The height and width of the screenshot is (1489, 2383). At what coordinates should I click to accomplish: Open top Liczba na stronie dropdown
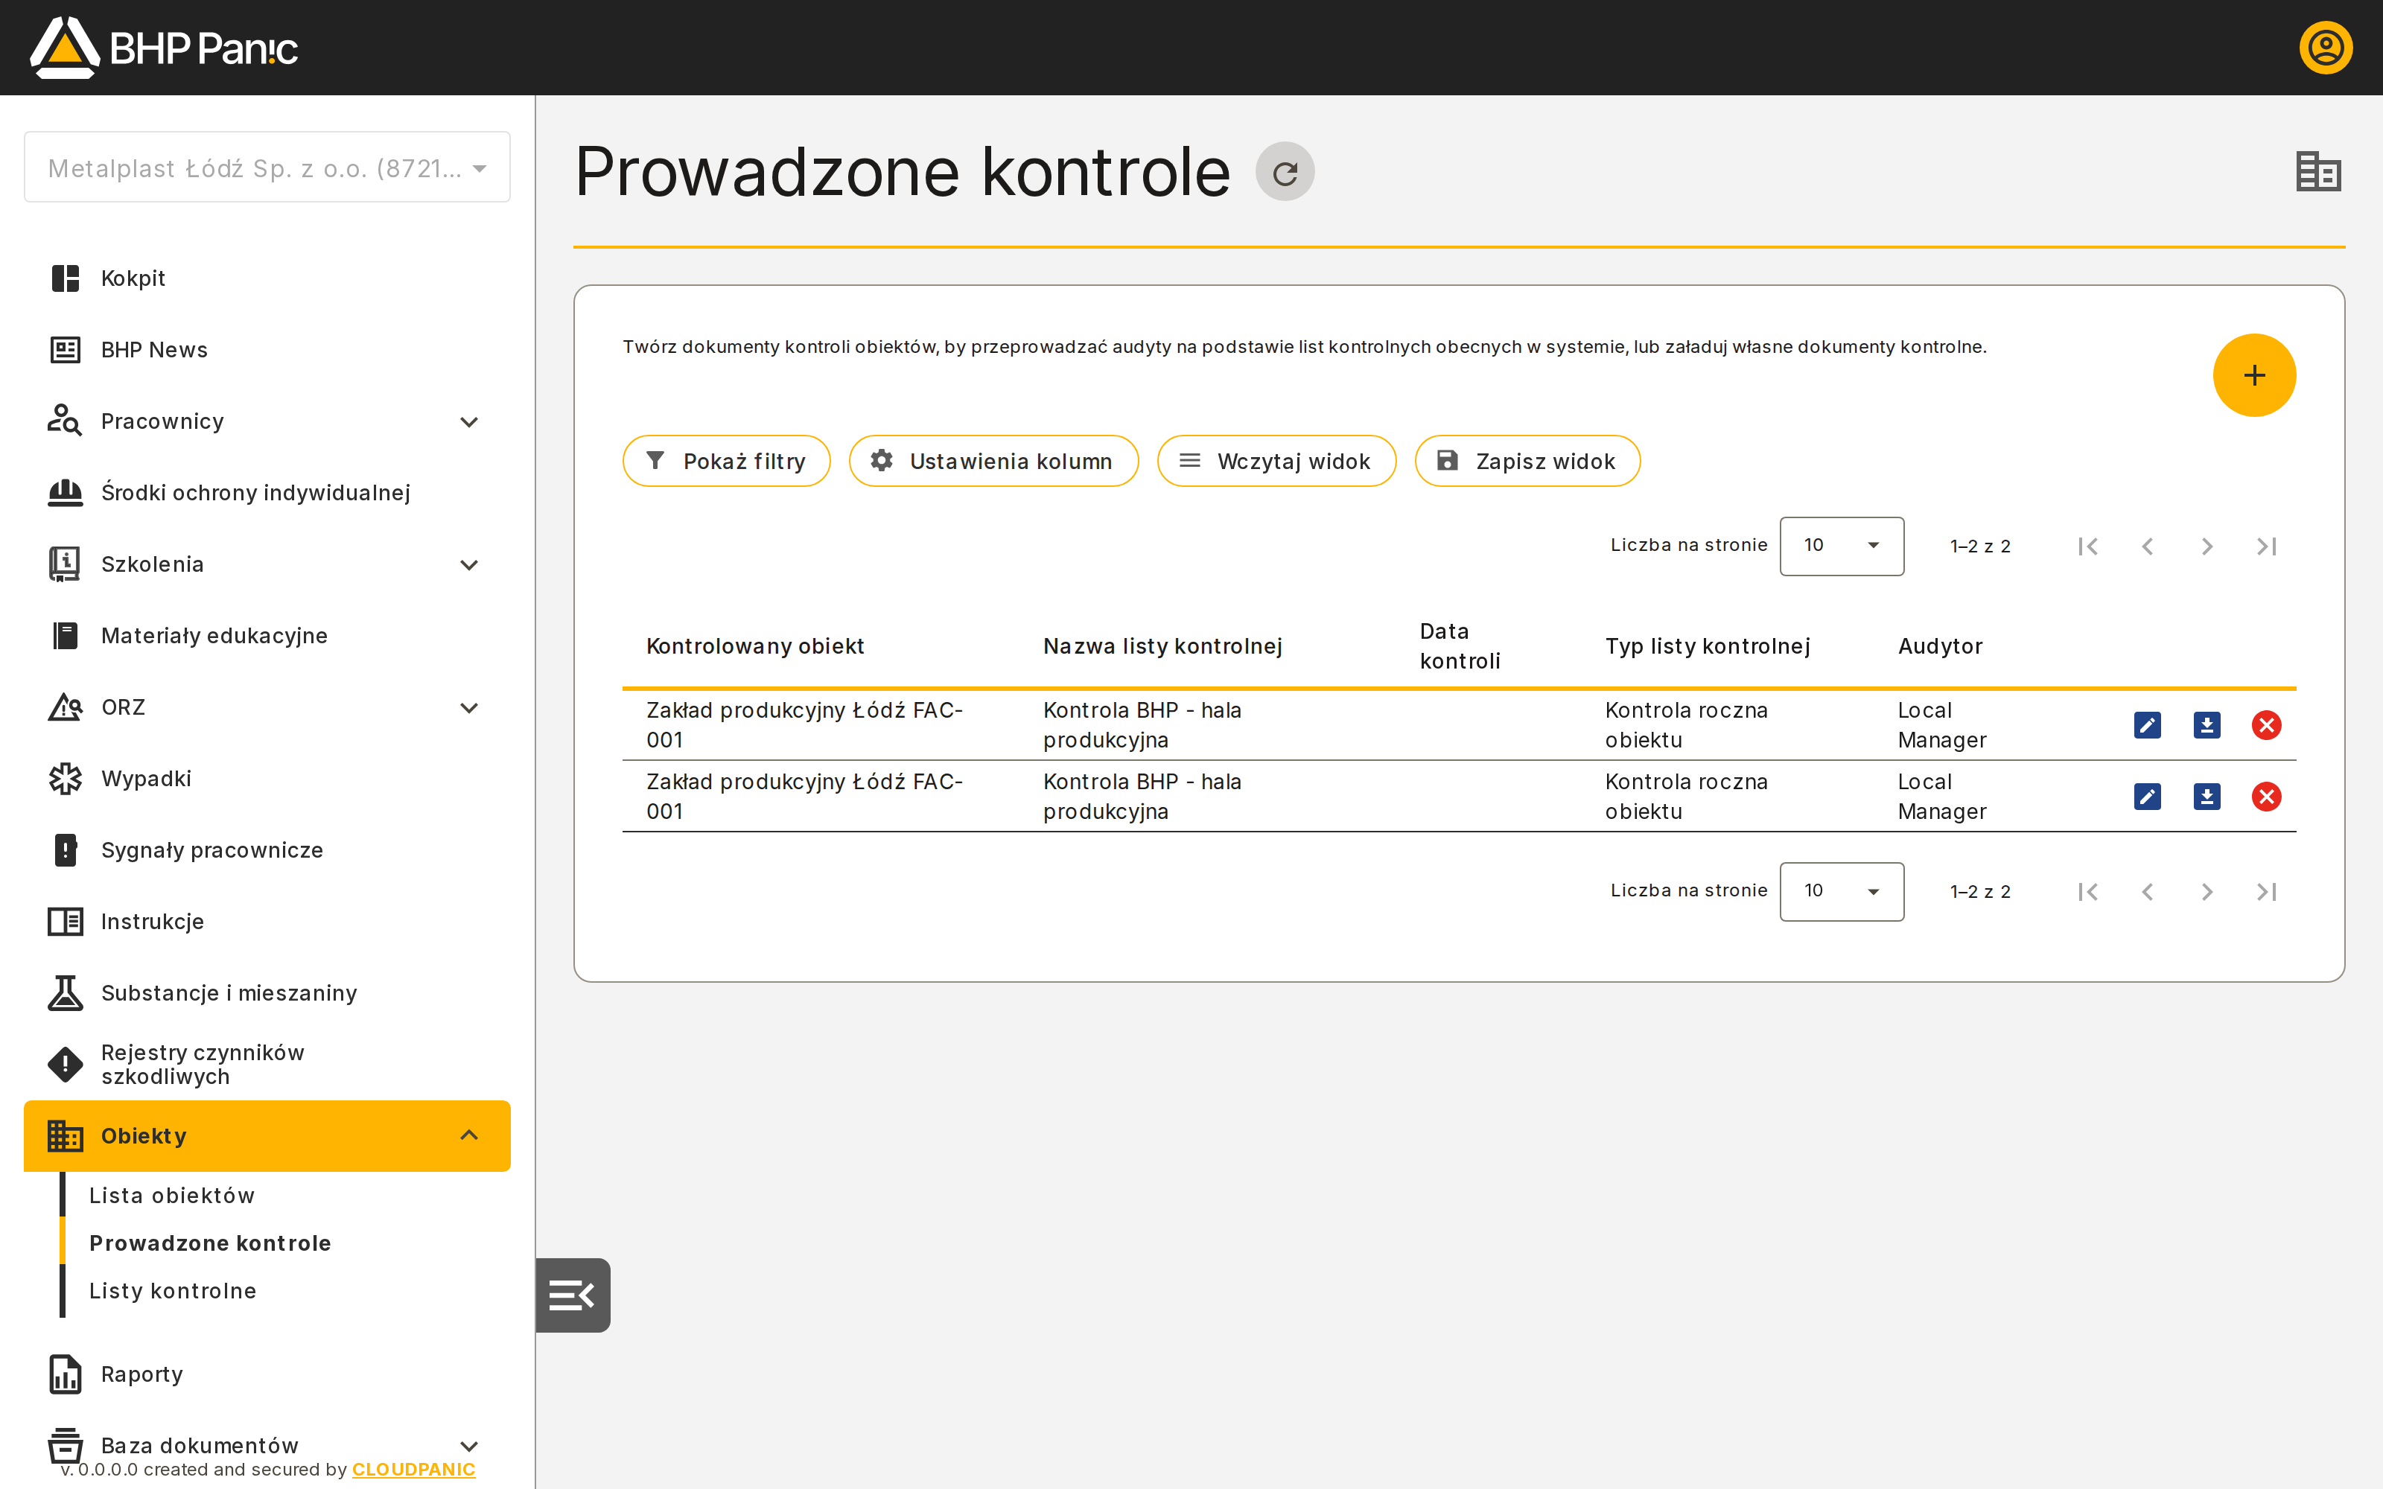pyautogui.click(x=1842, y=546)
